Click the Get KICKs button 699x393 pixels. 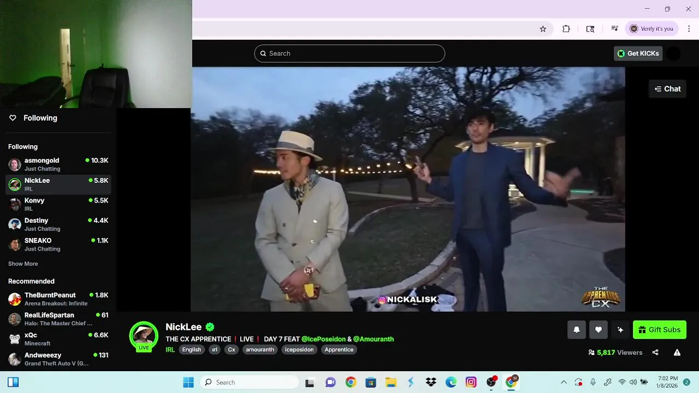638,53
